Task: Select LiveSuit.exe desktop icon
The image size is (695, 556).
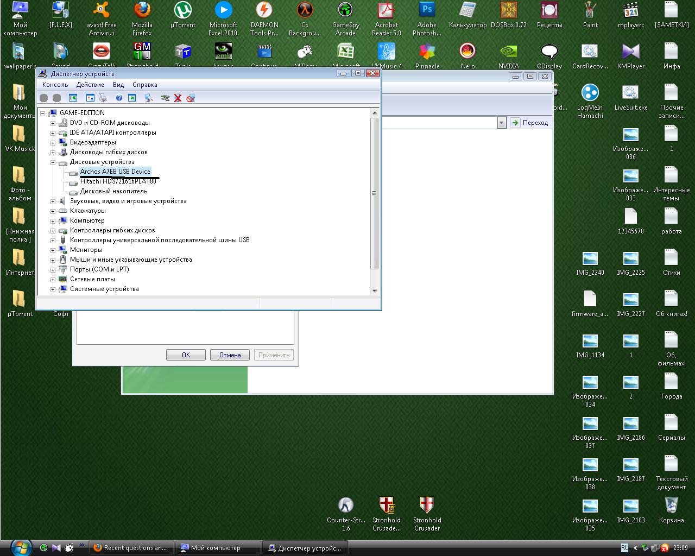Action: coord(631,98)
